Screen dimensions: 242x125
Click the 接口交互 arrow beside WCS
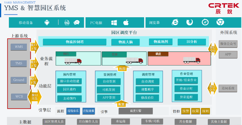coord(35,97)
